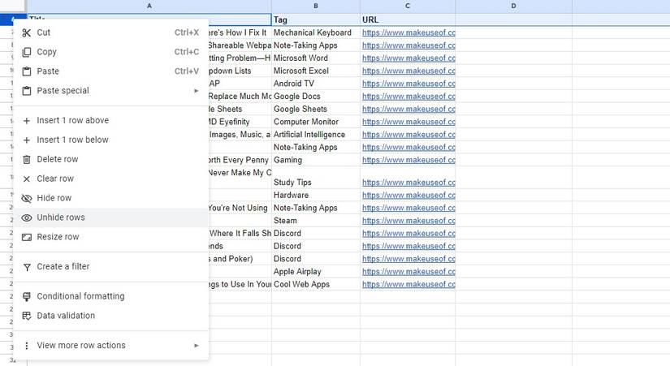This screenshot has width=670, height=366.
Task: Open URL link in Gaming row
Action: coord(408,160)
